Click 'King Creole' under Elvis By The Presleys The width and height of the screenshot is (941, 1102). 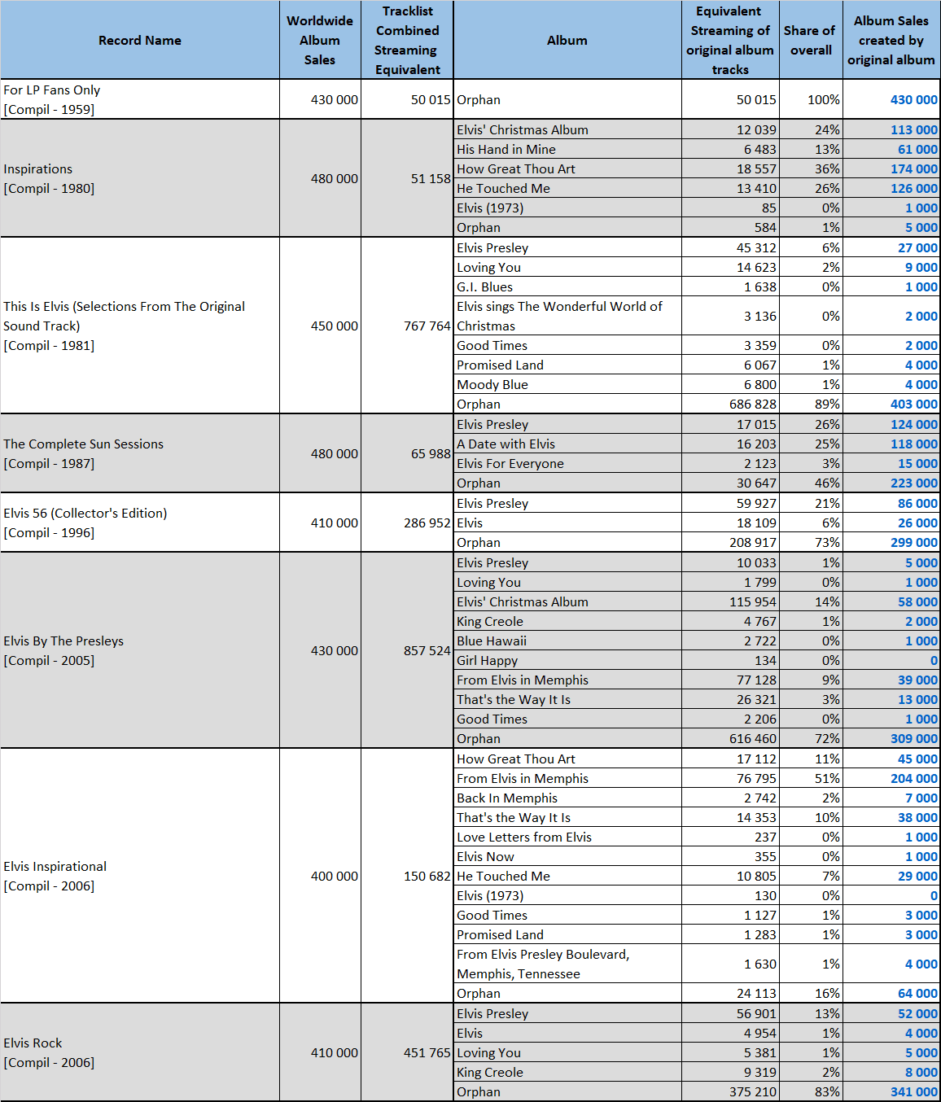pos(567,621)
